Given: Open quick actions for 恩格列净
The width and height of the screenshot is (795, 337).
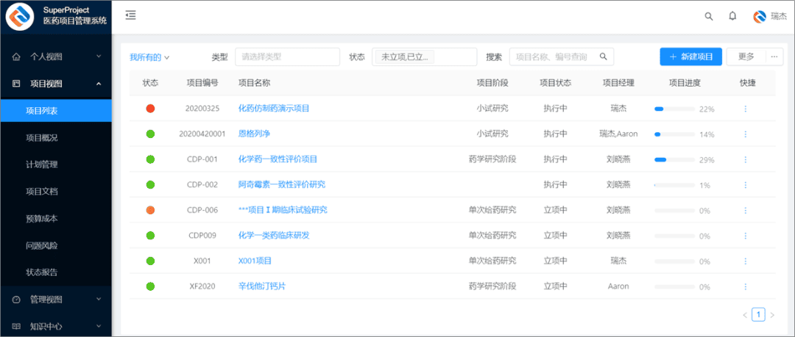Looking at the screenshot, I should tap(745, 134).
